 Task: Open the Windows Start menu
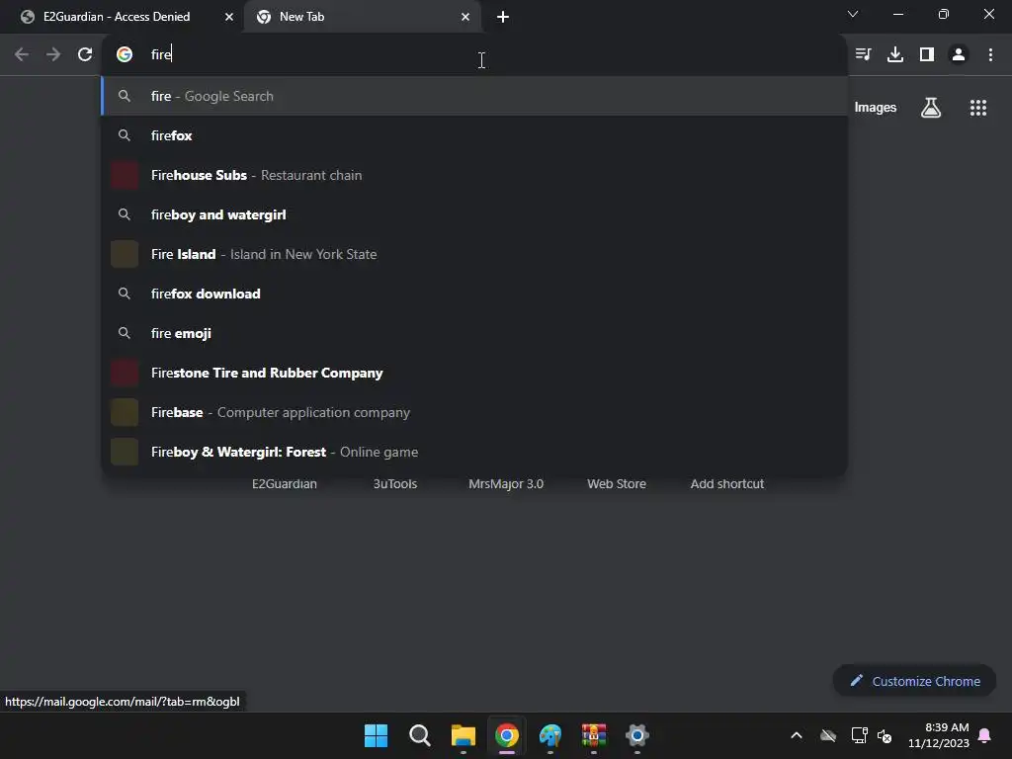coord(377,735)
